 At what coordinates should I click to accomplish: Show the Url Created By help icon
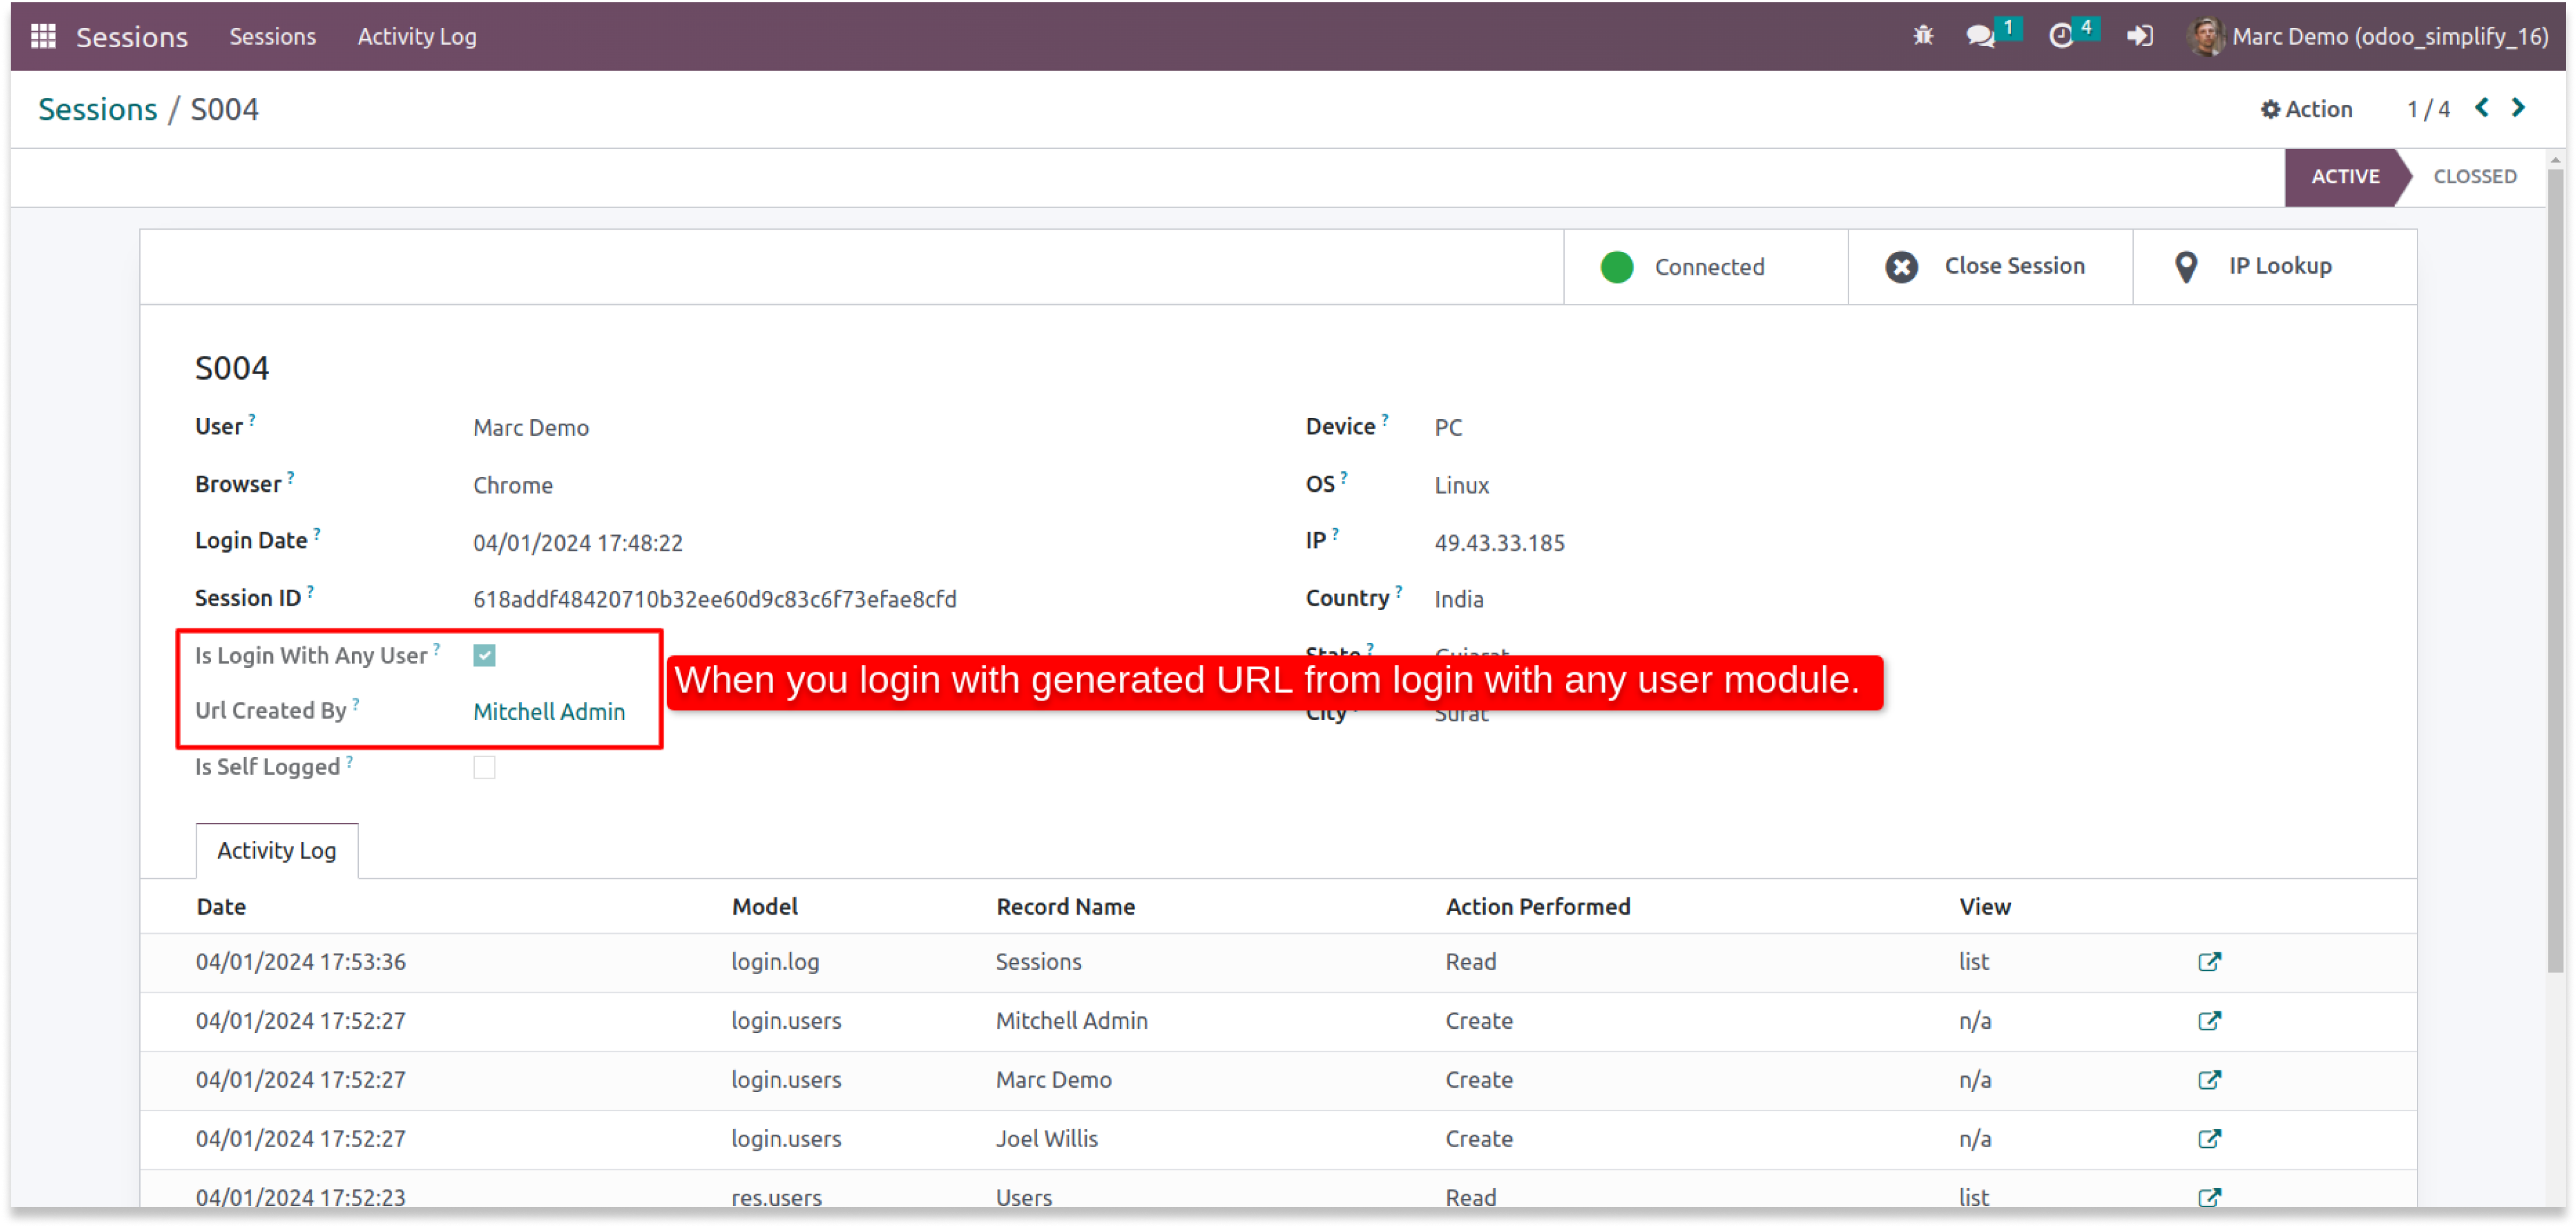pyautogui.click(x=356, y=704)
